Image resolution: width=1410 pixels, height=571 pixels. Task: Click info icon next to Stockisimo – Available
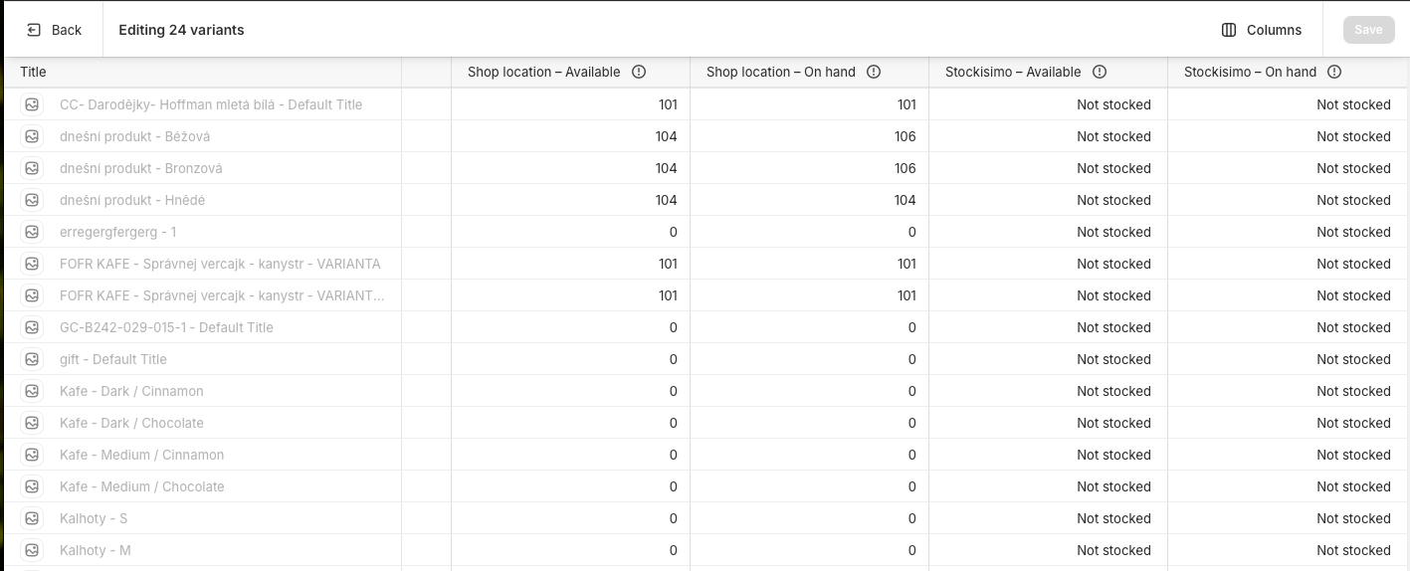point(1100,72)
